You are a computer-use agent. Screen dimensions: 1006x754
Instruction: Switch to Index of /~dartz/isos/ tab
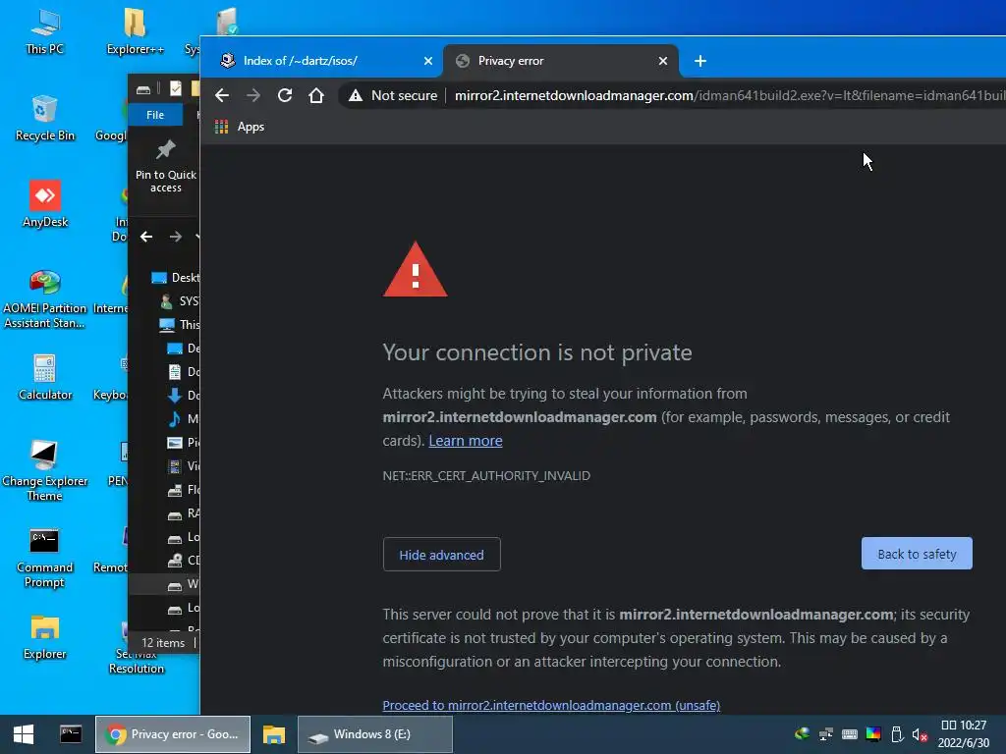pos(321,61)
